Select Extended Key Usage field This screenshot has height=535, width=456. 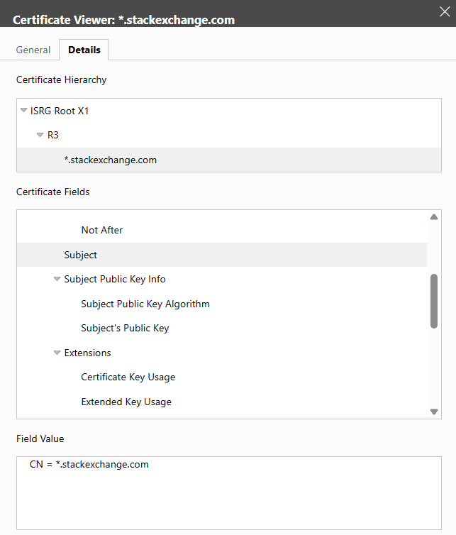(x=126, y=402)
